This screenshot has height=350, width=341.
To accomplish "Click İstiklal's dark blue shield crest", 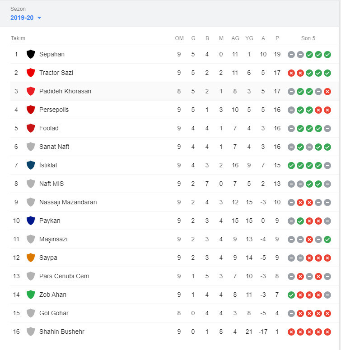I will [x=31, y=165].
